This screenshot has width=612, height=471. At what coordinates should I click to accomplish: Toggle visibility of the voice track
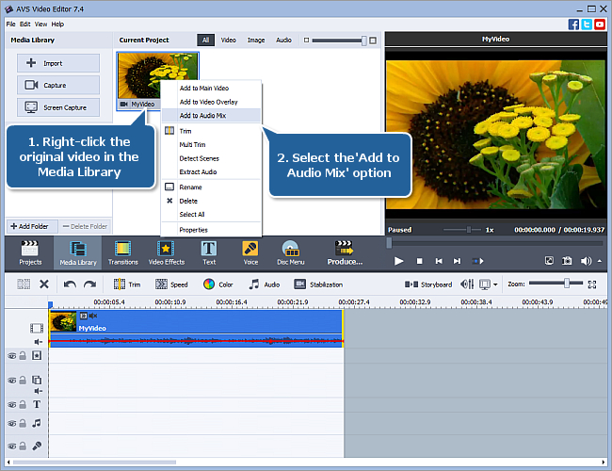12,446
